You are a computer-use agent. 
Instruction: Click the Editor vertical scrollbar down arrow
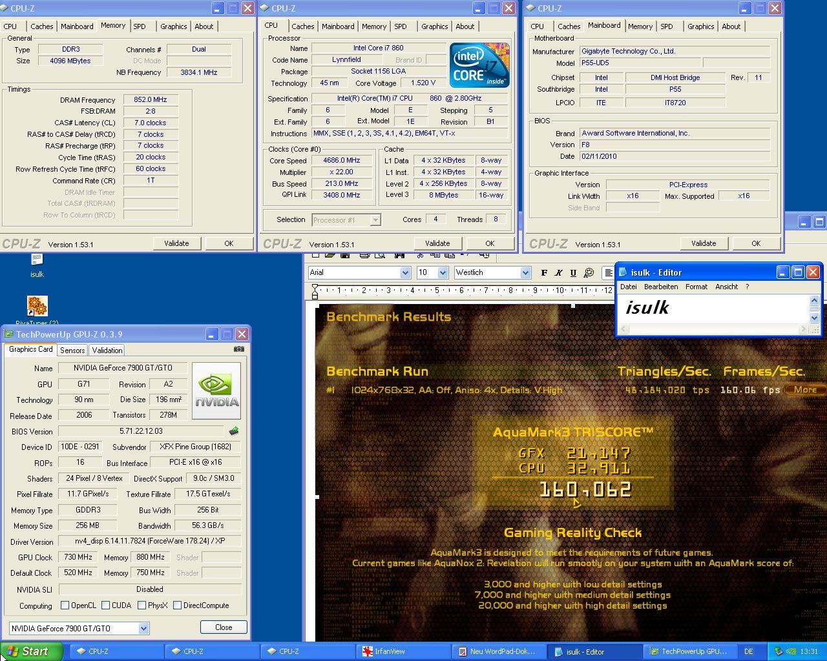coord(814,318)
